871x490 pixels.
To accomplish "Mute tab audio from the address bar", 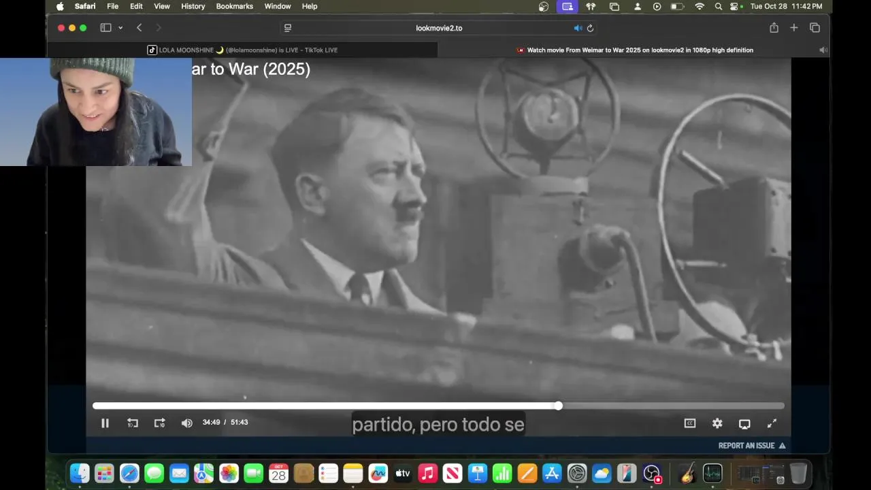I will (578, 28).
